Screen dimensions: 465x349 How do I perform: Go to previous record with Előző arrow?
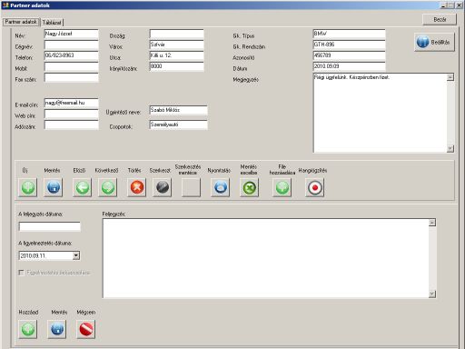coord(83,187)
